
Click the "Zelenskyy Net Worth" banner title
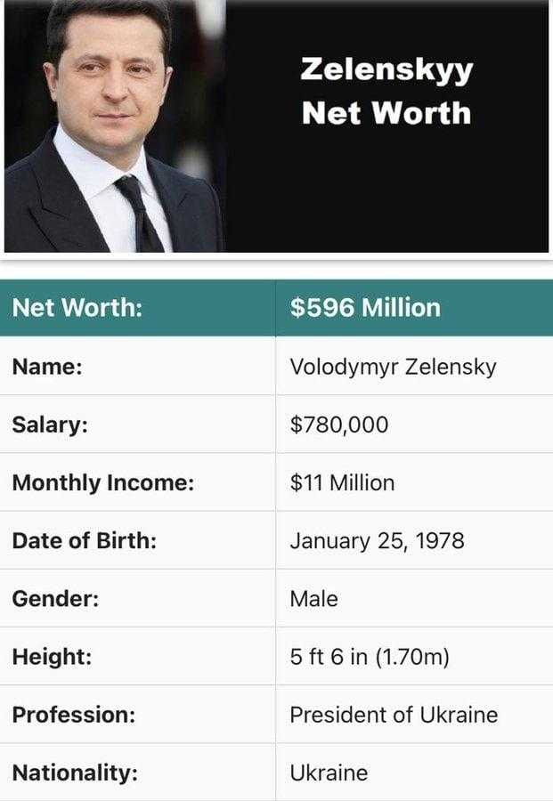pos(386,92)
